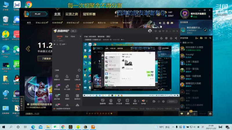This screenshot has width=232, height=130.
Task: Collapse the 工具箱 toolbox section
Action: (79, 70)
